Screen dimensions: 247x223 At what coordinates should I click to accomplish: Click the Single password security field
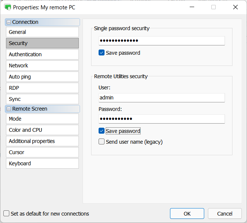(161, 41)
